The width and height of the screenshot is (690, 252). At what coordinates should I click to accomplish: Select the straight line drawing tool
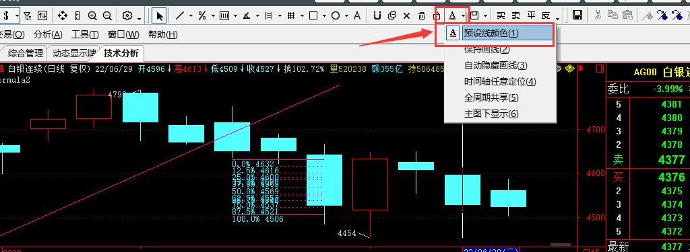[x=179, y=16]
